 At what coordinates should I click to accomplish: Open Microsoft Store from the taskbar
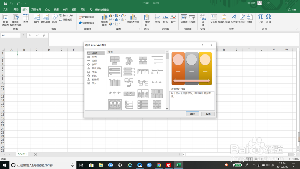tap(91, 165)
